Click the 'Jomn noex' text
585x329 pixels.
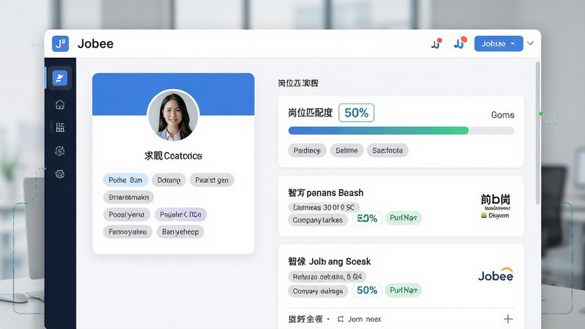(x=364, y=319)
